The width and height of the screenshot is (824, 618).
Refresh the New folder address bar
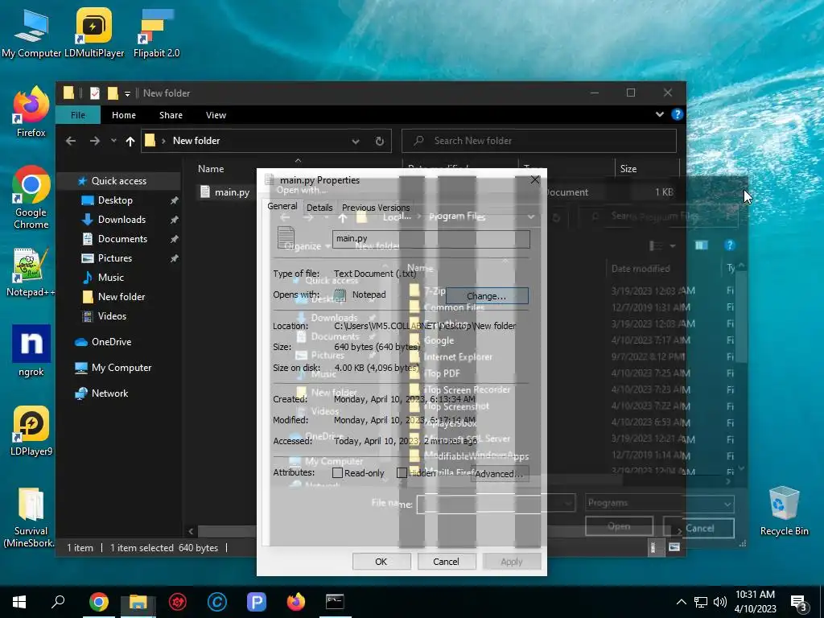pyautogui.click(x=380, y=141)
